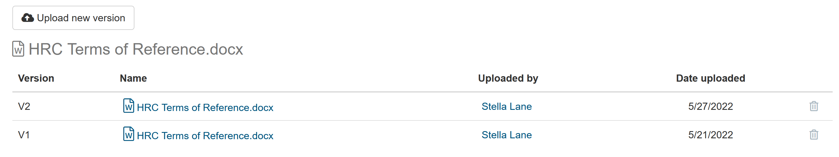The image size is (839, 157).
Task: Click the 5/21/2022 upload date
Action: 710,135
